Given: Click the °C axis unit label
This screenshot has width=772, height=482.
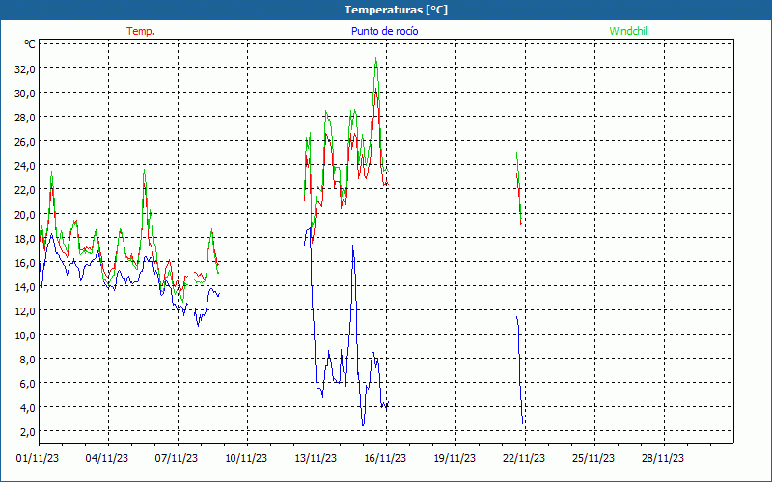Looking at the screenshot, I should [x=30, y=44].
